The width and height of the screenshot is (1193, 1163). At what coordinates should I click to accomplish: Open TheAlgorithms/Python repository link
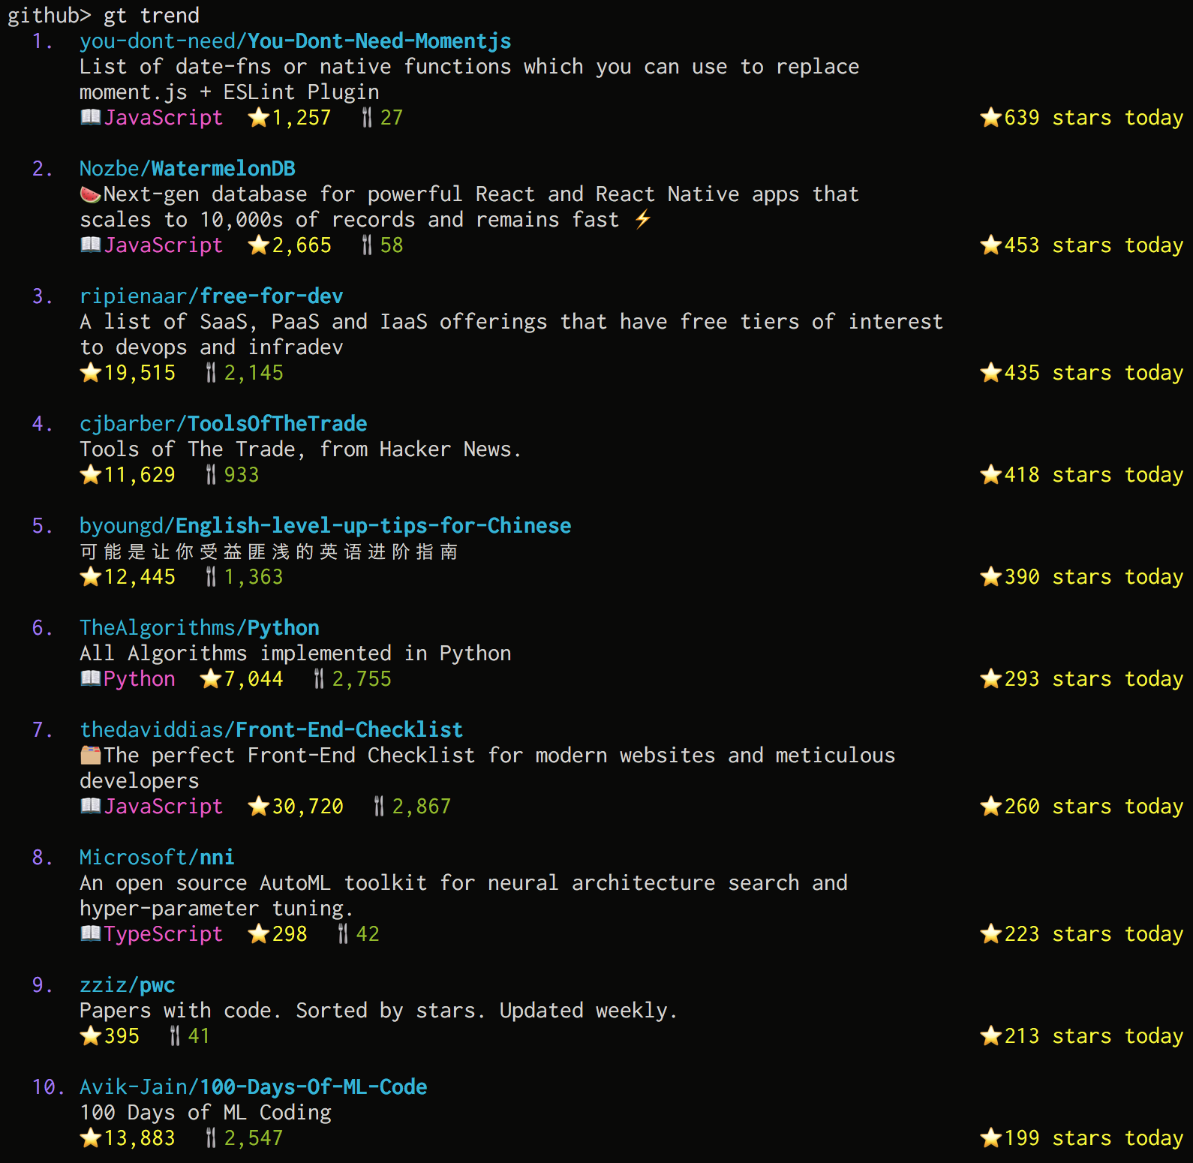(200, 628)
